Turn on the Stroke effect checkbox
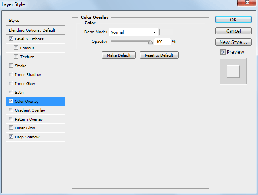Image resolution: width=258 pixels, height=195 pixels. point(11,66)
